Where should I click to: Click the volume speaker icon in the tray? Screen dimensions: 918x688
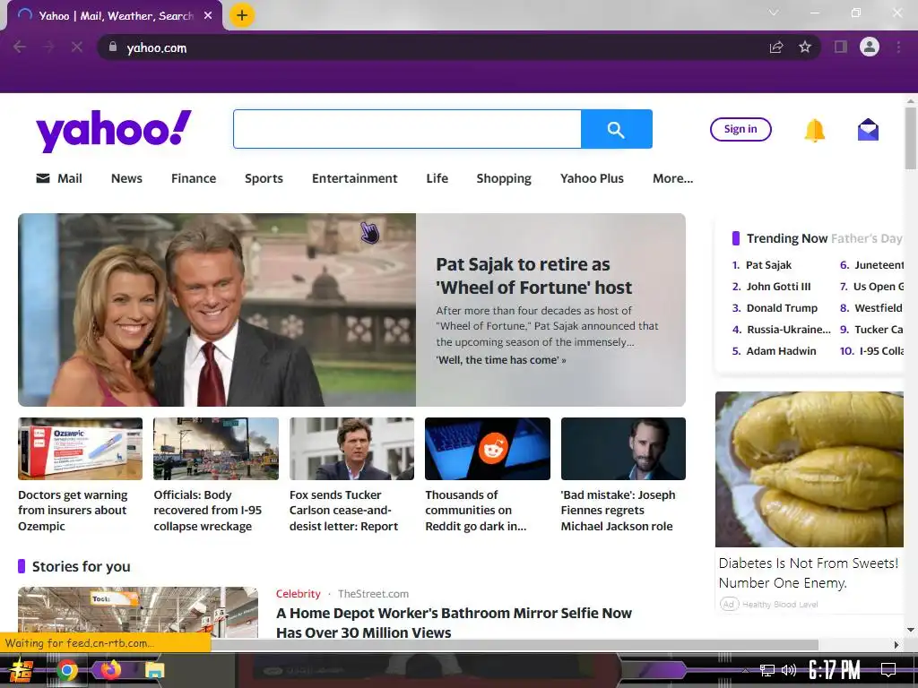pos(789,670)
